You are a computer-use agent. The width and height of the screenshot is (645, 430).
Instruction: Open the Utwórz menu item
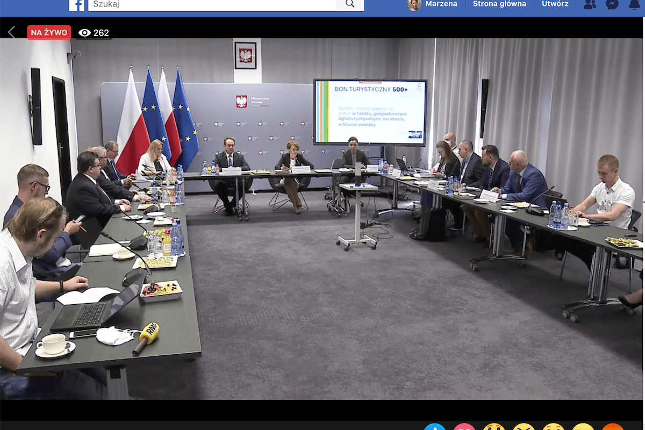click(x=555, y=4)
